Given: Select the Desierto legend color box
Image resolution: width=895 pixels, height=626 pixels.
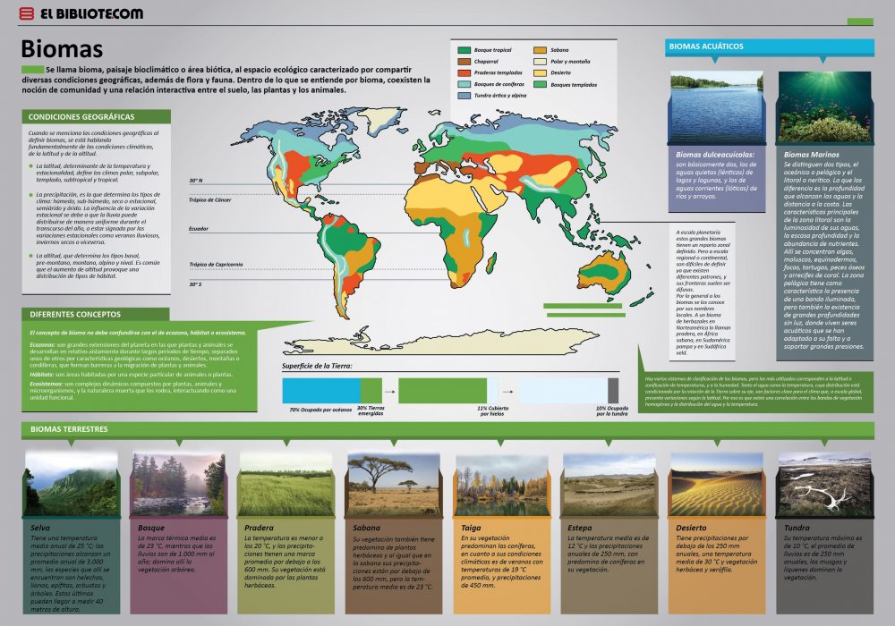Looking at the screenshot, I should tap(541, 72).
